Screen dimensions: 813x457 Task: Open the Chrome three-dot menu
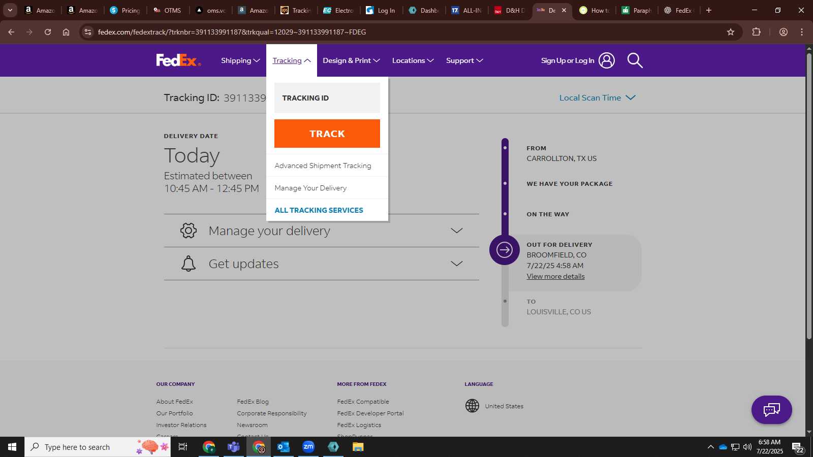(802, 32)
